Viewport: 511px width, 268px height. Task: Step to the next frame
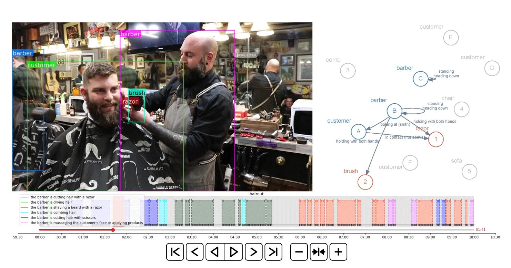(254, 252)
